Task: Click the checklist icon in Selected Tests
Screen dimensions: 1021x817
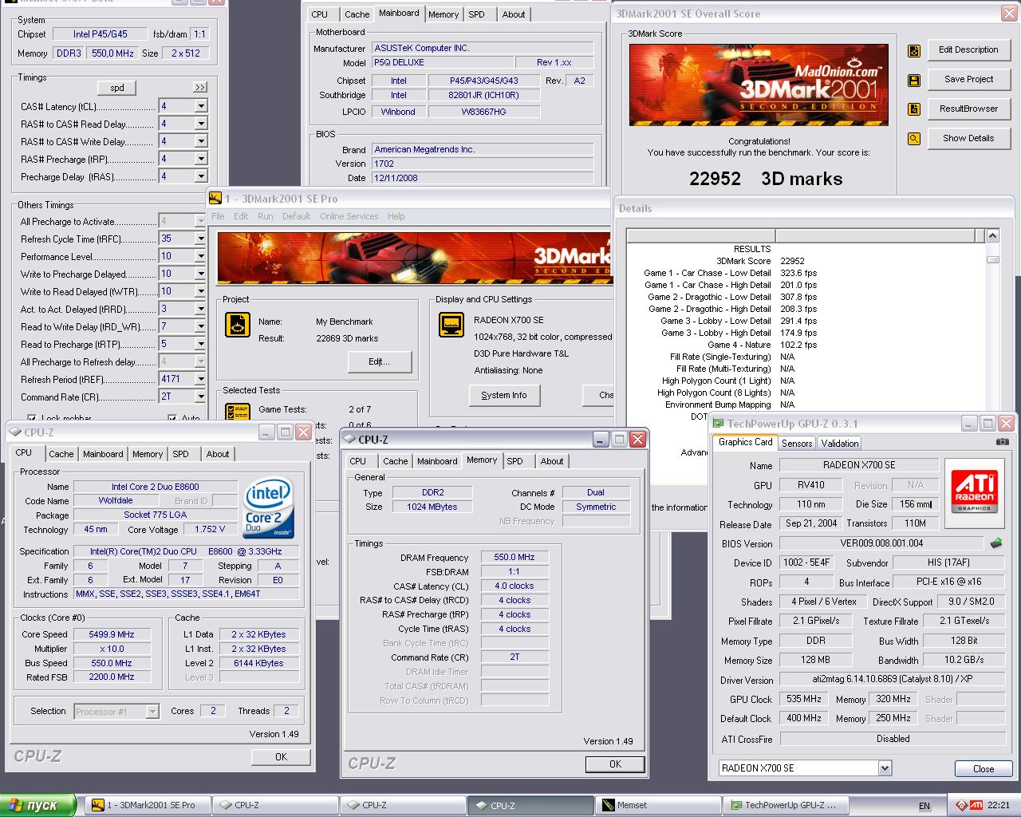Action: coord(238,412)
